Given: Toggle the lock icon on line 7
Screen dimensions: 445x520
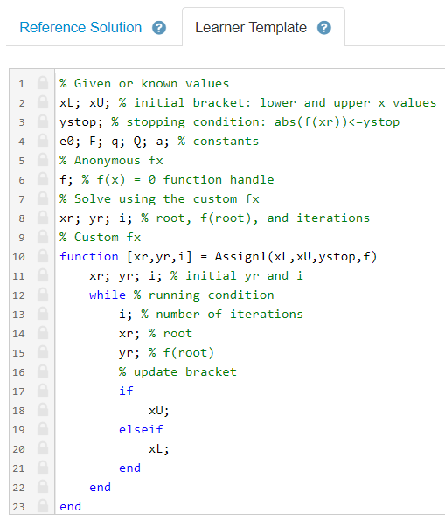Looking at the screenshot, I should pos(43,198).
